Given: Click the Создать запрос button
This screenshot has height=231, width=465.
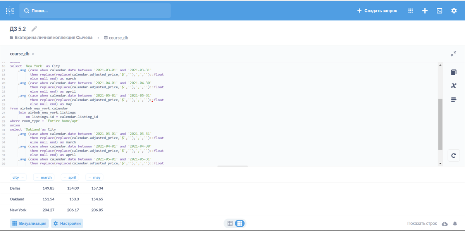Looking at the screenshot, I should click(377, 11).
